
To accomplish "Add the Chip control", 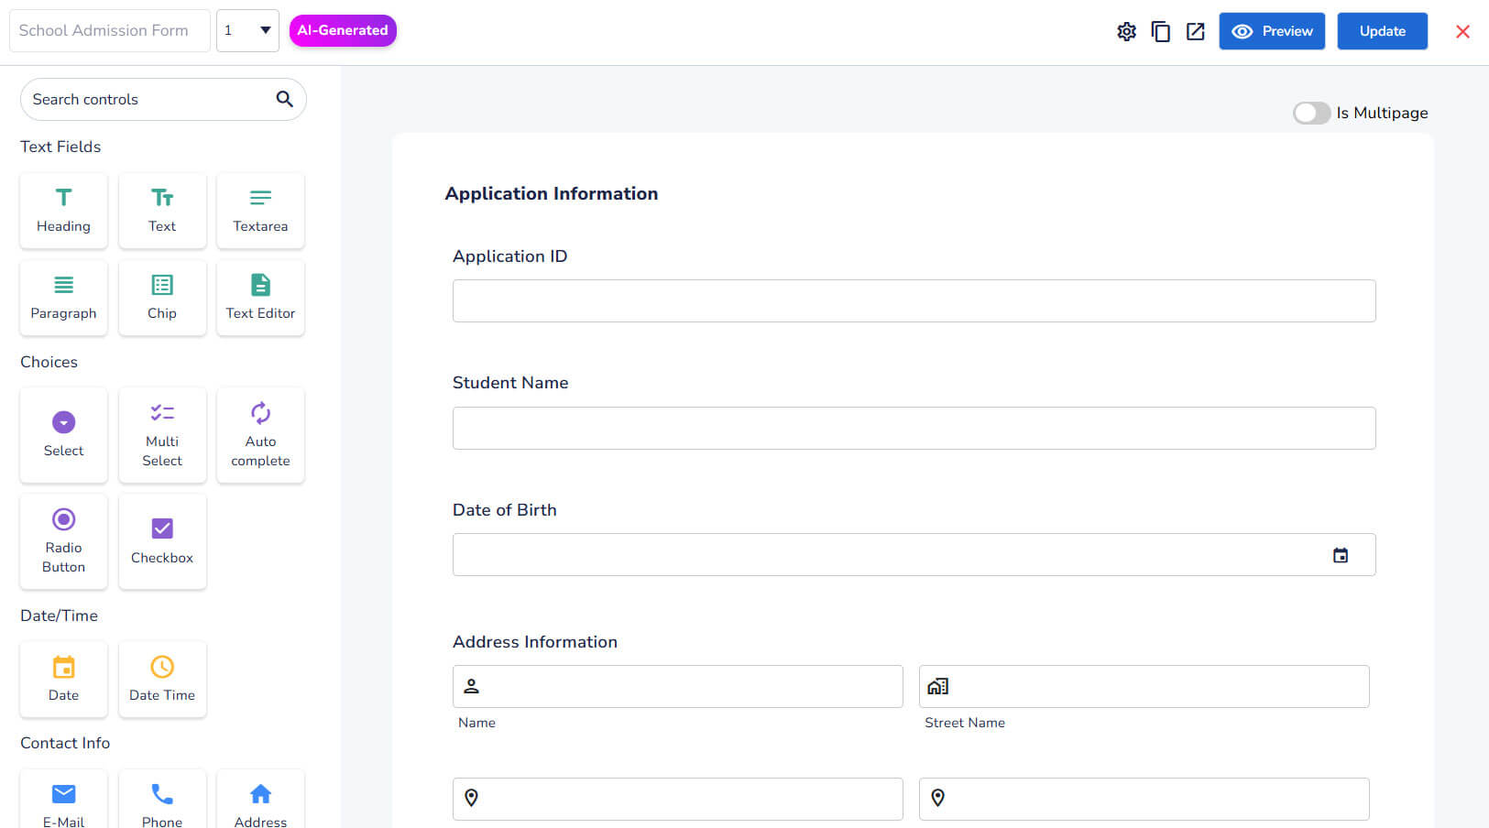I will coord(162,298).
